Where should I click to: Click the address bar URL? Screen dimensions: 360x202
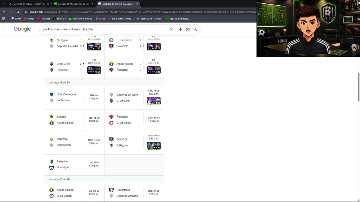point(143,12)
